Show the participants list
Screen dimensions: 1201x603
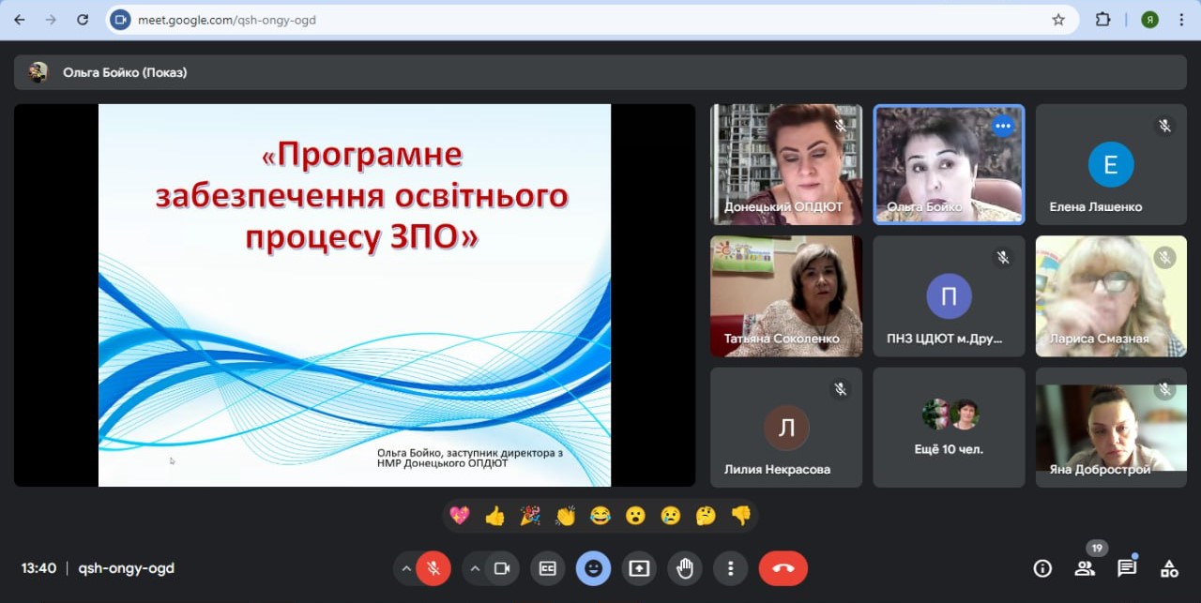[x=1085, y=568]
